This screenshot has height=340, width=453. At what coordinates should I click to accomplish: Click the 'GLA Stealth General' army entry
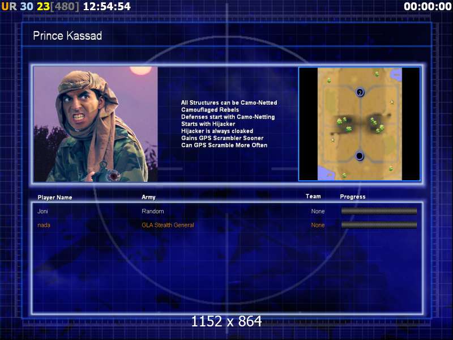168,225
